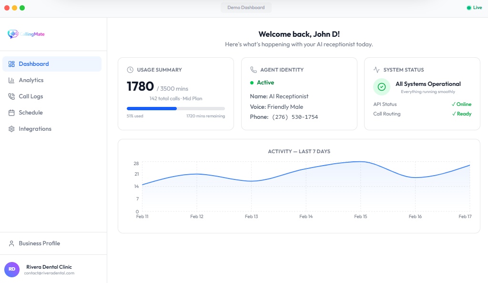This screenshot has height=283, width=488.
Task: Click the usage minutes progress bar
Action: 175,108
